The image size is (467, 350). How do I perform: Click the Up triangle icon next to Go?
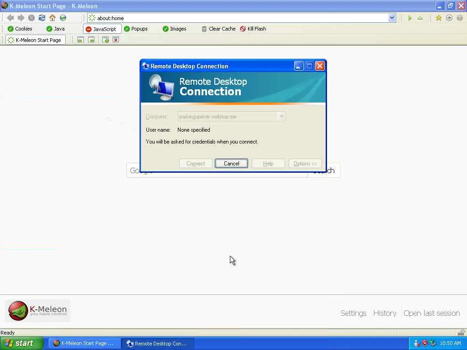(x=420, y=18)
